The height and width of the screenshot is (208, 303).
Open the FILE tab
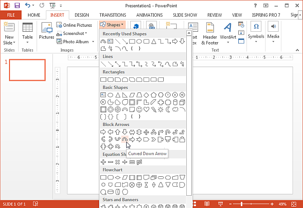(x=11, y=15)
